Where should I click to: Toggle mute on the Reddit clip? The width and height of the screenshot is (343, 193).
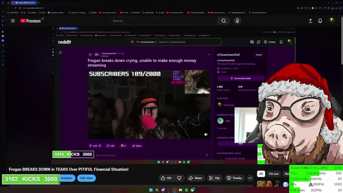click(x=206, y=135)
